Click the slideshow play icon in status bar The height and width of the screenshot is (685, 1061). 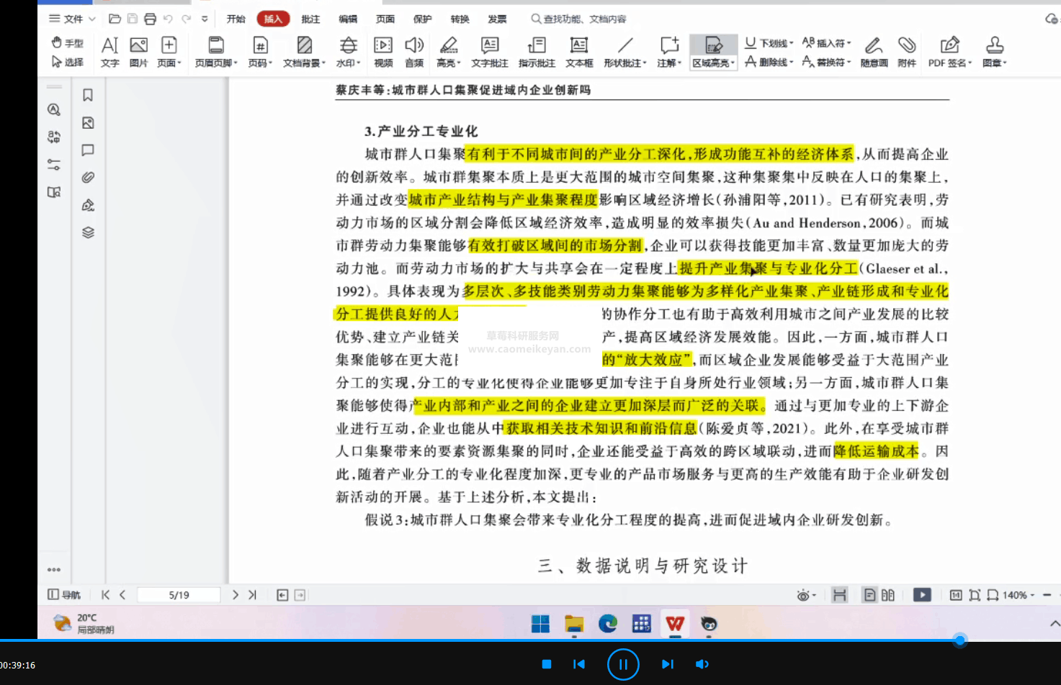click(x=922, y=595)
